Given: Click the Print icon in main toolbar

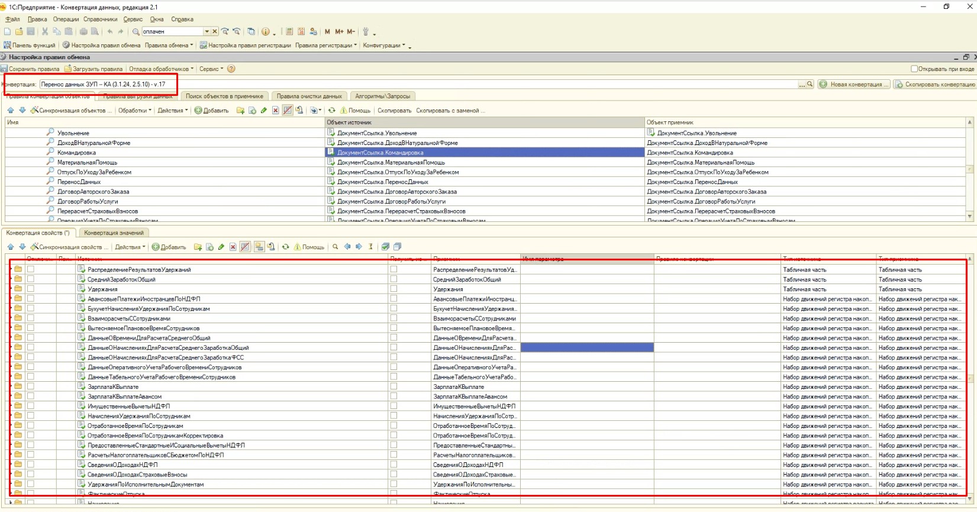Looking at the screenshot, I should [83, 31].
